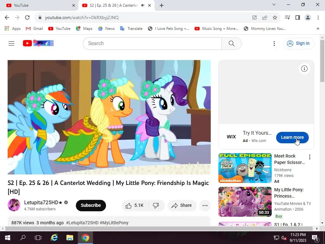
Task: Open Windows Start menu
Action: 8,238
